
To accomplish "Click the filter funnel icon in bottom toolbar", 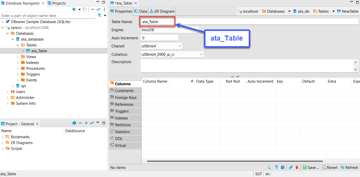I will tap(276, 167).
